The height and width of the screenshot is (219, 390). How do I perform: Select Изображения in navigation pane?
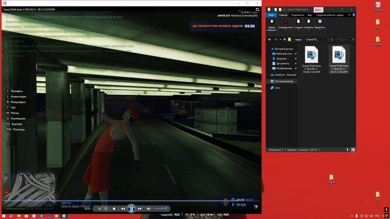pyautogui.click(x=284, y=68)
